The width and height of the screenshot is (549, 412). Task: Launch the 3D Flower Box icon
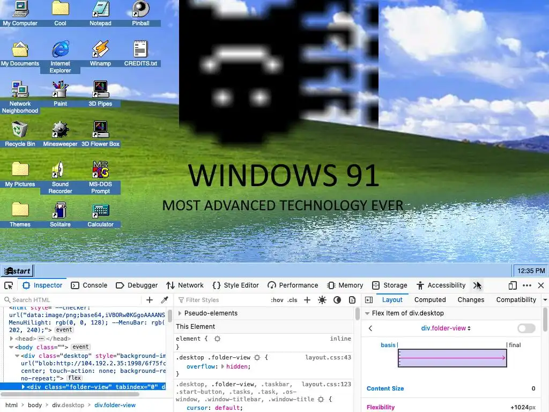(100, 134)
